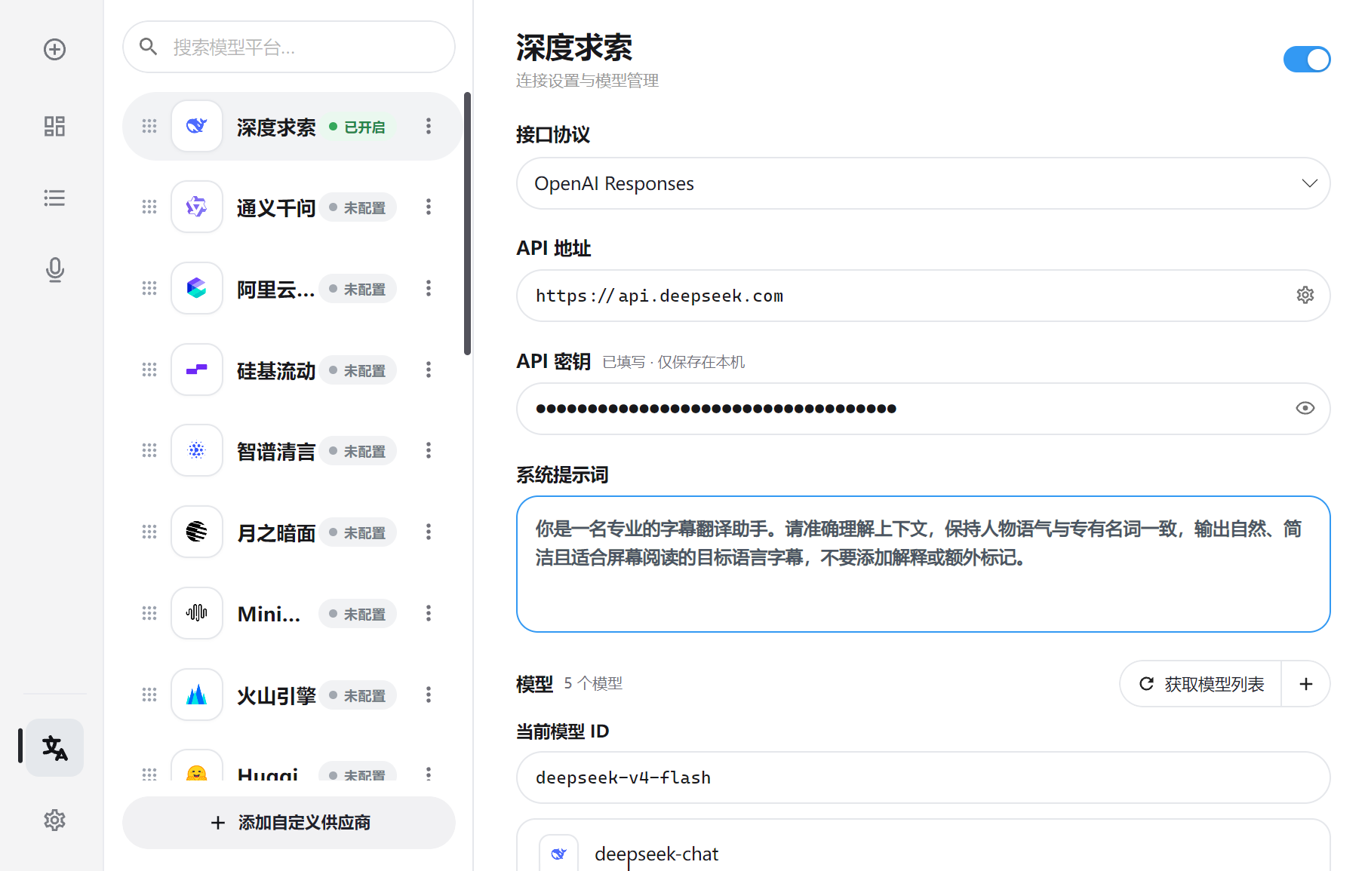
Task: Select 硅基流动 provider in list
Action: 292,370
